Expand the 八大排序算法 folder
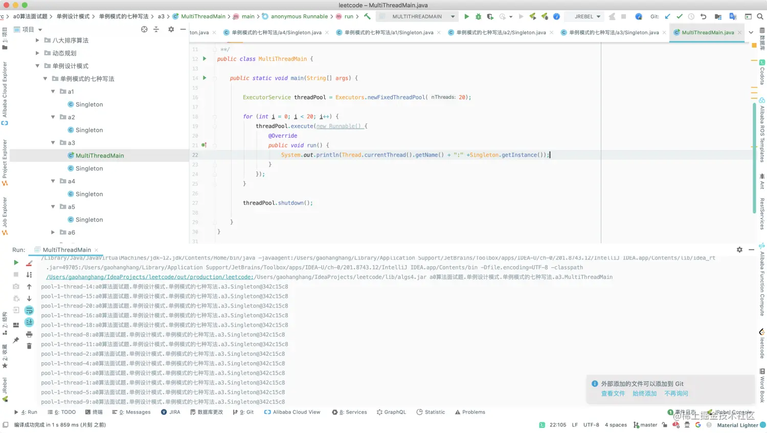 coord(37,40)
